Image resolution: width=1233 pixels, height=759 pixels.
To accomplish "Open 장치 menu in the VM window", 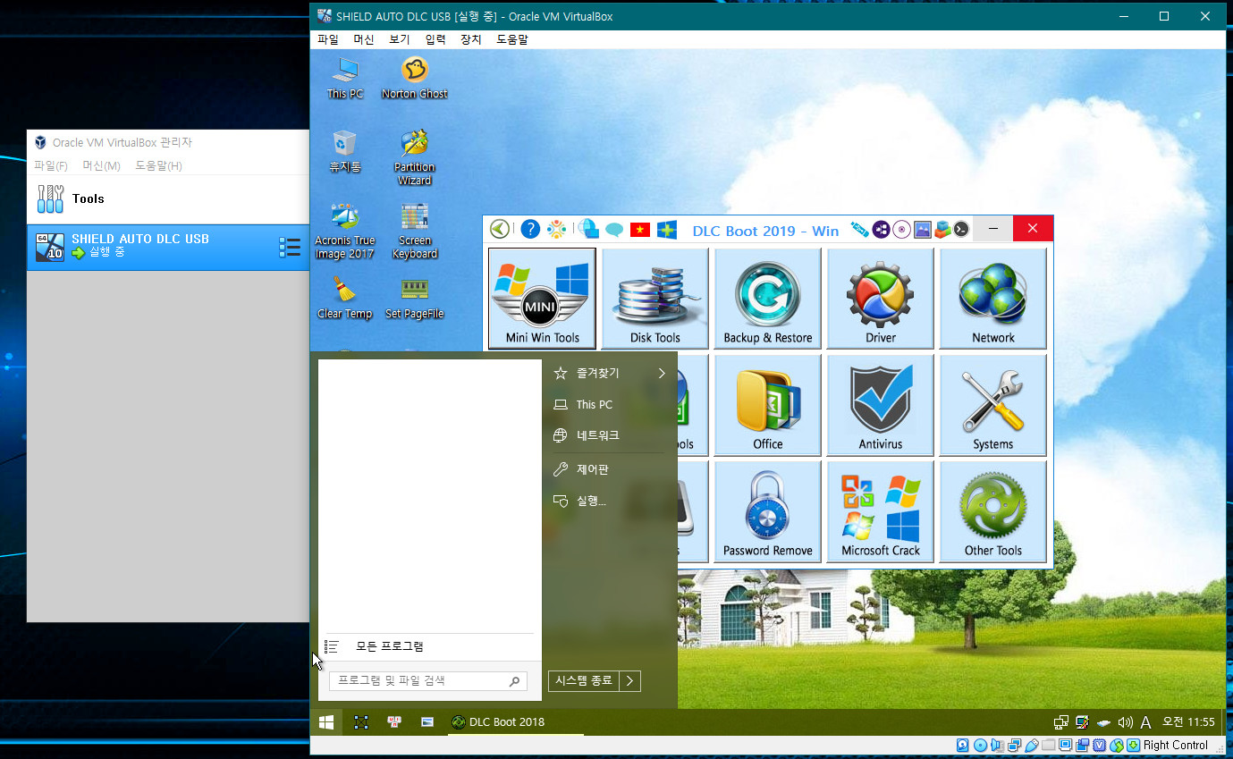I will tap(471, 39).
